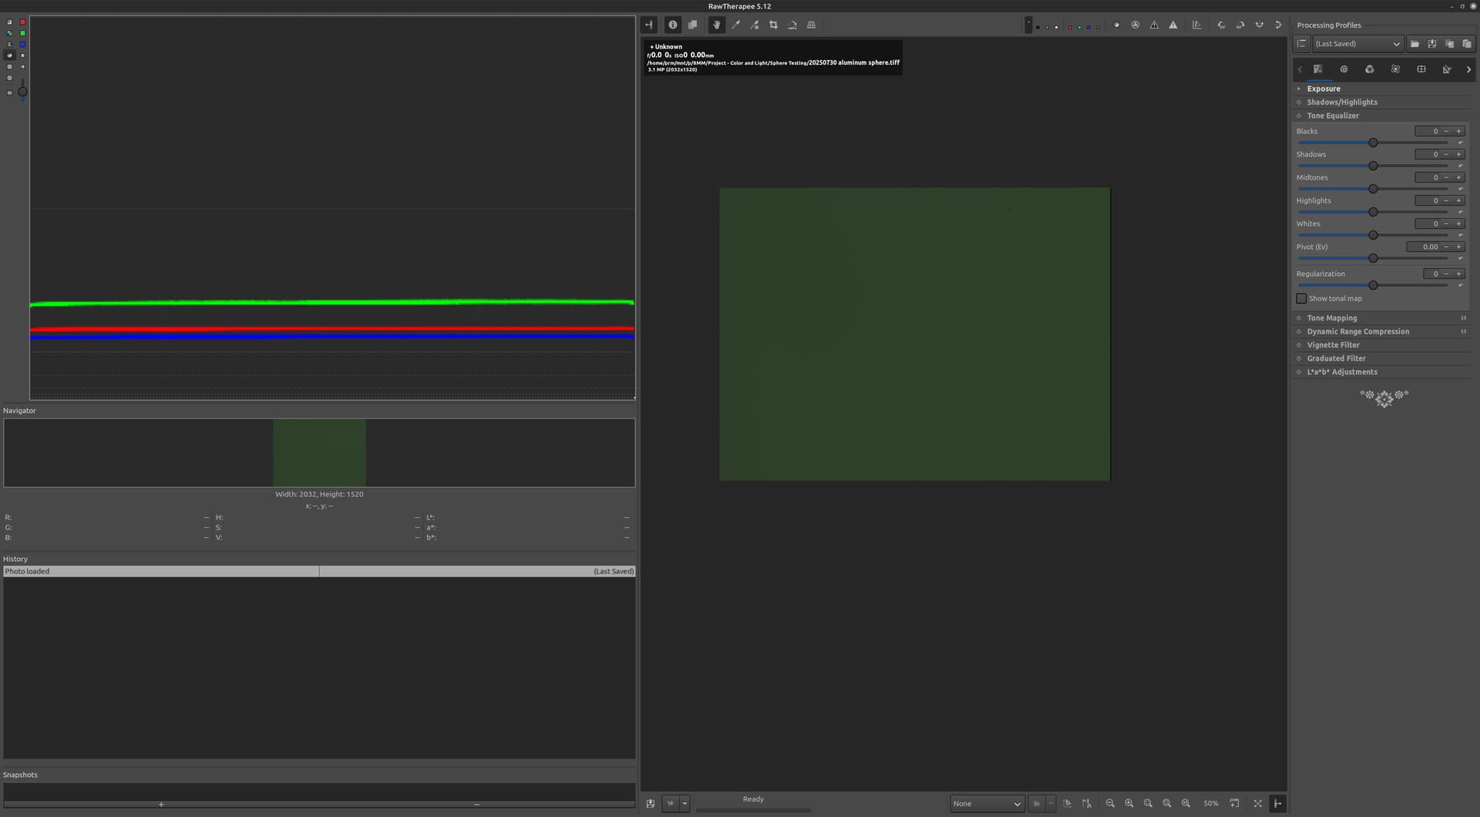The width and height of the screenshot is (1480, 817).
Task: Toggle clipped highlights warning indicator
Action: click(x=1172, y=25)
